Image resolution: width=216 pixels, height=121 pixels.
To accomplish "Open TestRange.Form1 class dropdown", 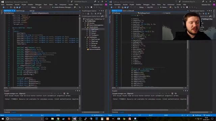I will pos(150,13).
